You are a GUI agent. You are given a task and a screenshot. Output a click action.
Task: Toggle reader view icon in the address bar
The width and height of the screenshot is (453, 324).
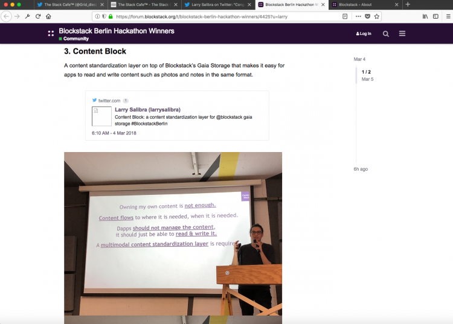pyautogui.click(x=345, y=16)
